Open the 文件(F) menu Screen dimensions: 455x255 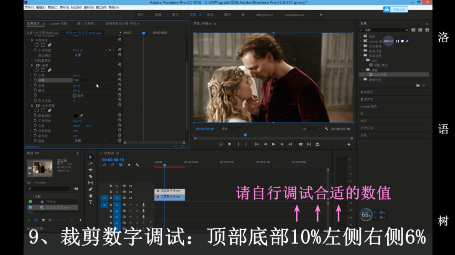[29, 8]
